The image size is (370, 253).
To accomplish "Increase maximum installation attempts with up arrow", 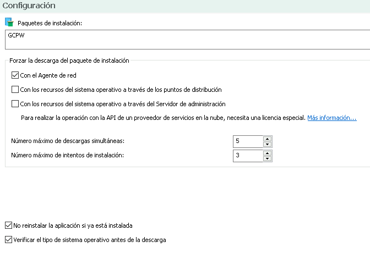I will 268,153.
